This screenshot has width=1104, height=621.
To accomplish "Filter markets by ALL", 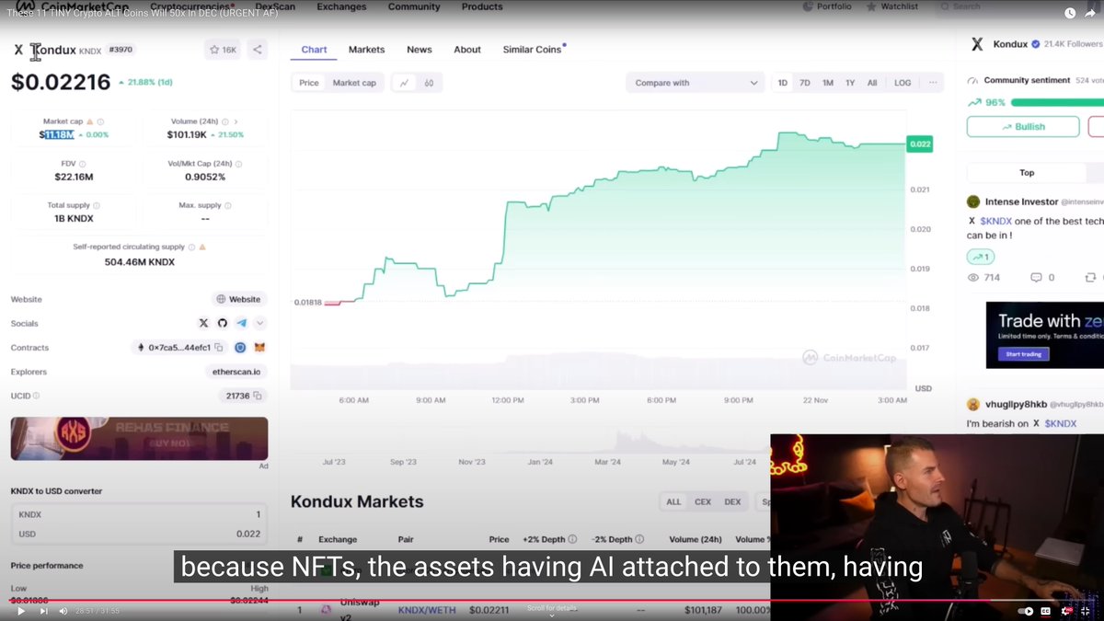I will coord(673,501).
